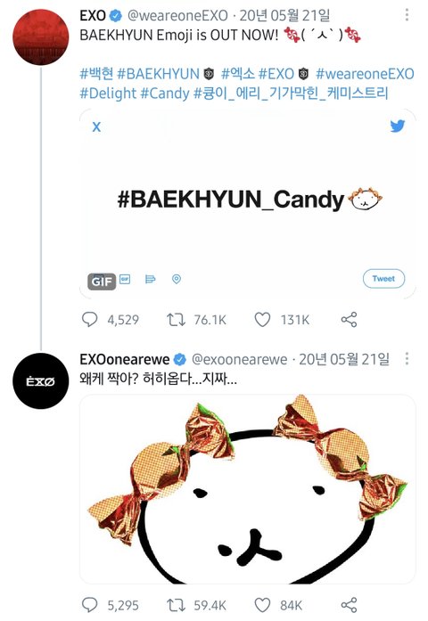
Task: Share the EXO tweet
Action: (350, 320)
